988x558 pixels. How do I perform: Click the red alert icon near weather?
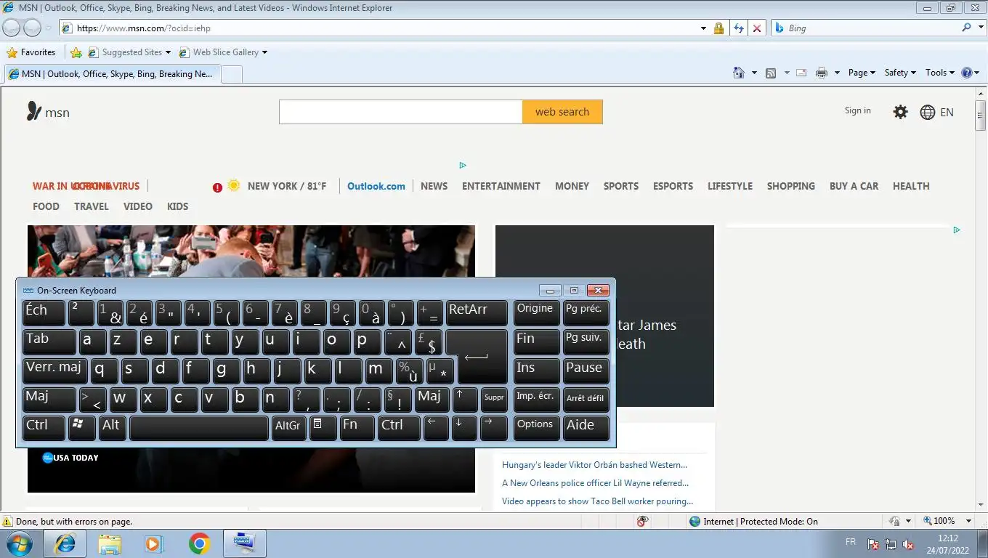pyautogui.click(x=217, y=187)
